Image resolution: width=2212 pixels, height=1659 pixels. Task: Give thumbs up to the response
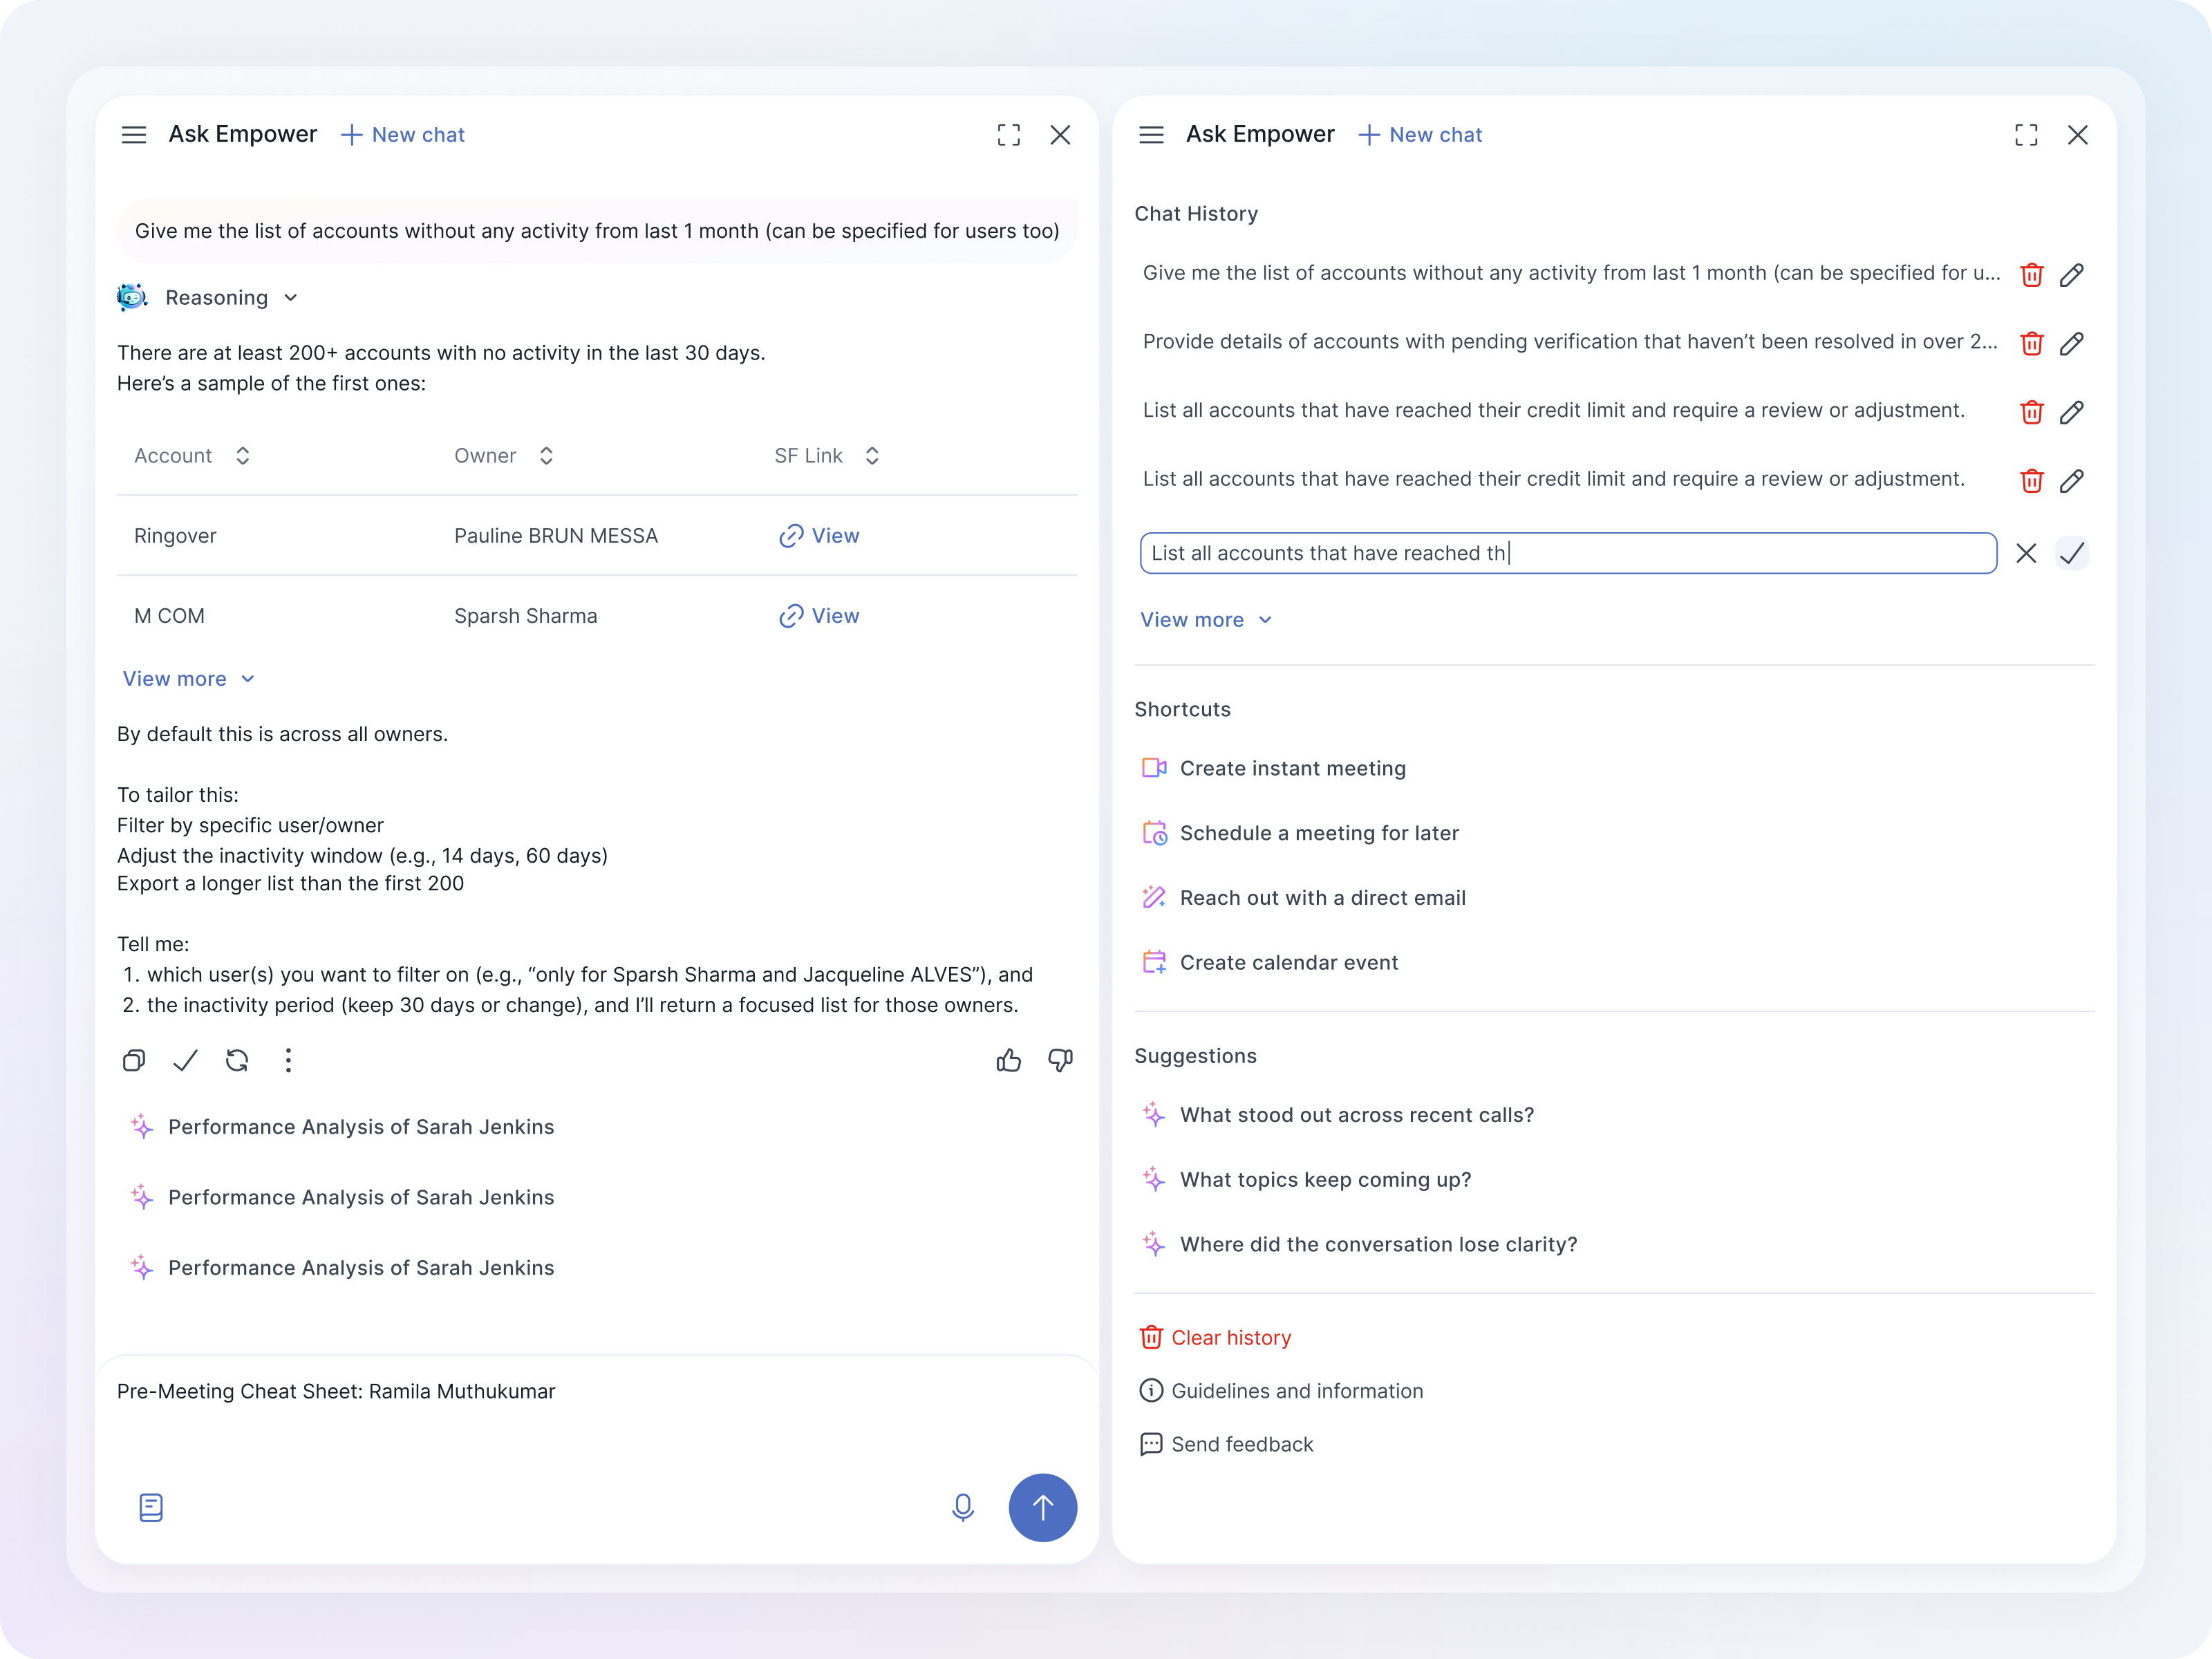pyautogui.click(x=1008, y=1060)
